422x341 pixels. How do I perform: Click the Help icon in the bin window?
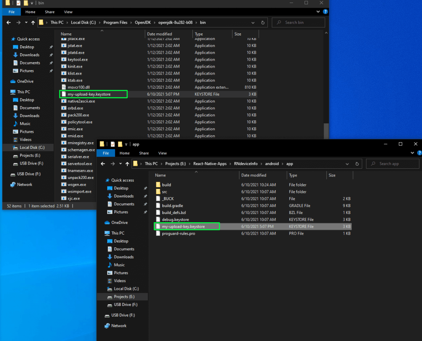(x=325, y=12)
